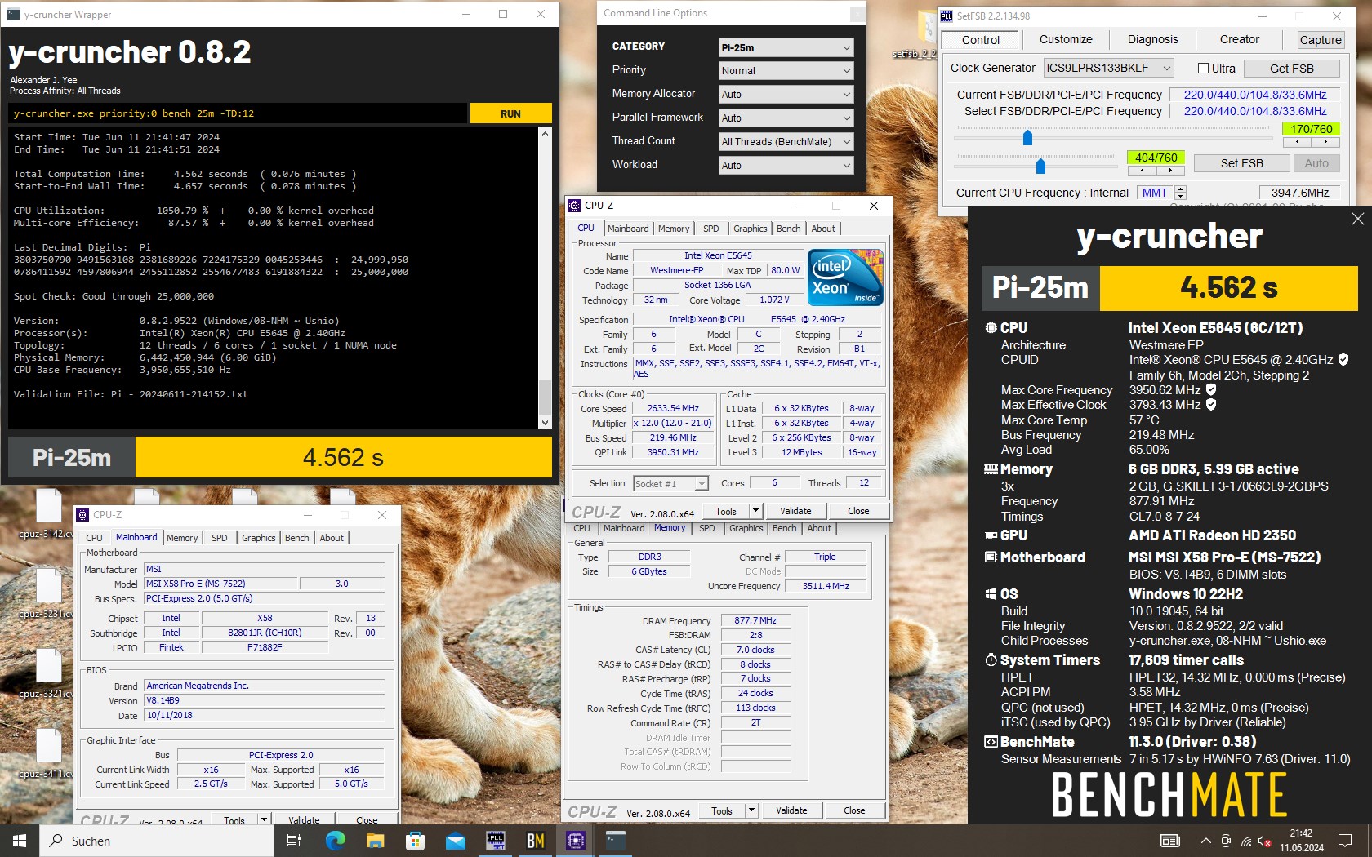Switch to the SetFSB taskbar icon
1372x857 pixels.
tap(495, 841)
